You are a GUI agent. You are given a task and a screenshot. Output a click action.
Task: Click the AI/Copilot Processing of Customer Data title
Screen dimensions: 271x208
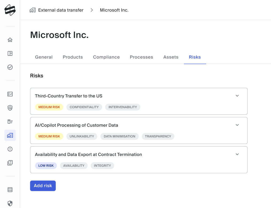tap(76, 125)
